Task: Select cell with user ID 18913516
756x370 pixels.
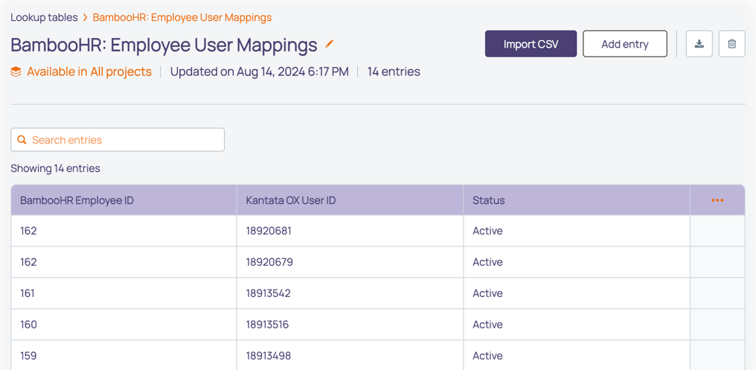Action: click(x=350, y=325)
